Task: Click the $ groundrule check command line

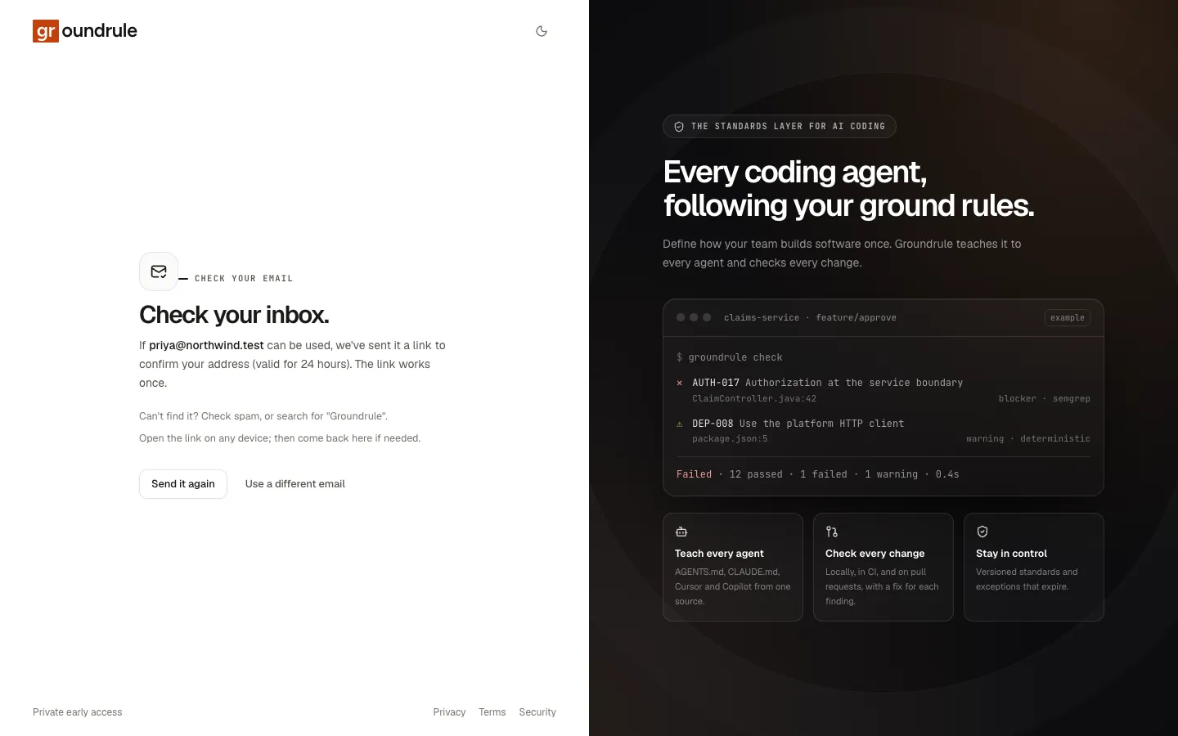Action: 730,357
